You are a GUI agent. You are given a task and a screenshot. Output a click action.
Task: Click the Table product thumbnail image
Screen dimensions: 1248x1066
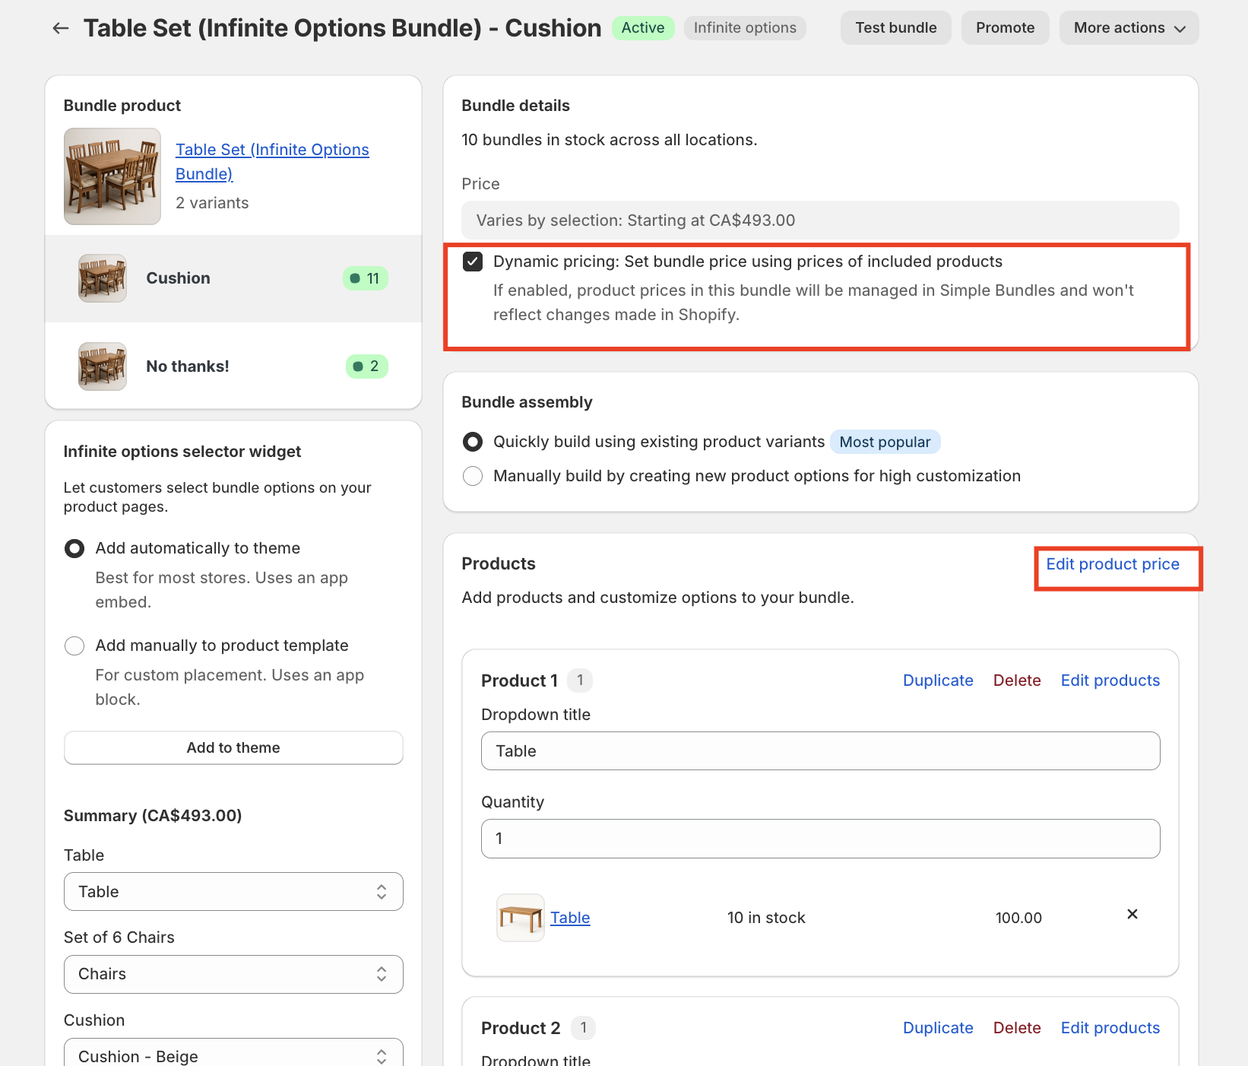[x=521, y=918]
